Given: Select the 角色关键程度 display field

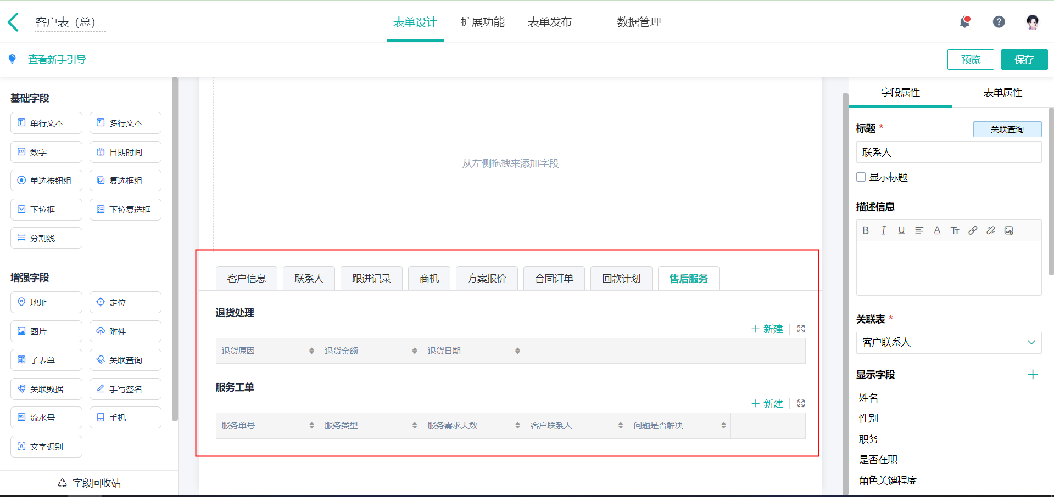Looking at the screenshot, I should click(x=888, y=480).
